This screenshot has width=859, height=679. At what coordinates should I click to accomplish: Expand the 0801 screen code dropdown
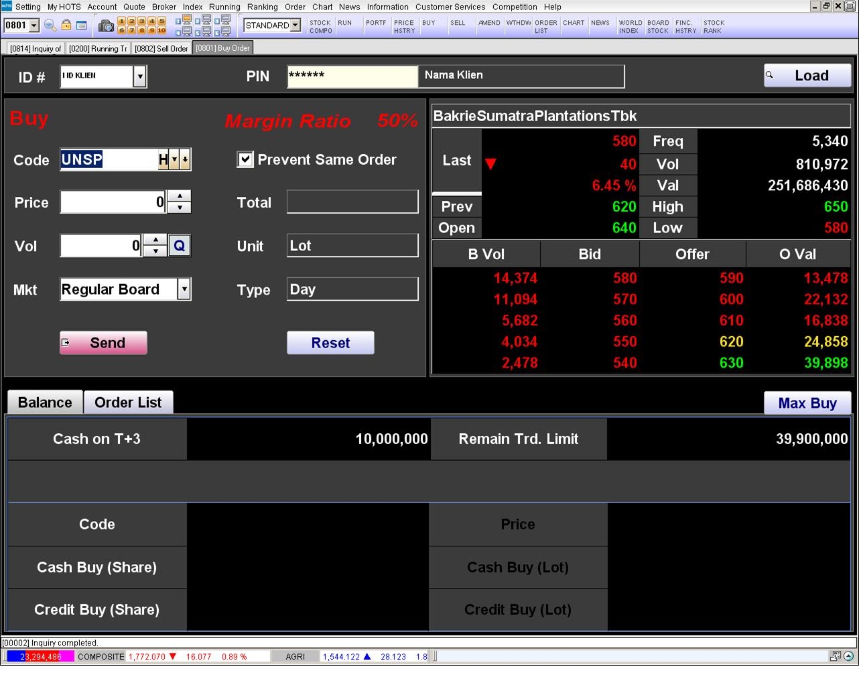click(34, 25)
